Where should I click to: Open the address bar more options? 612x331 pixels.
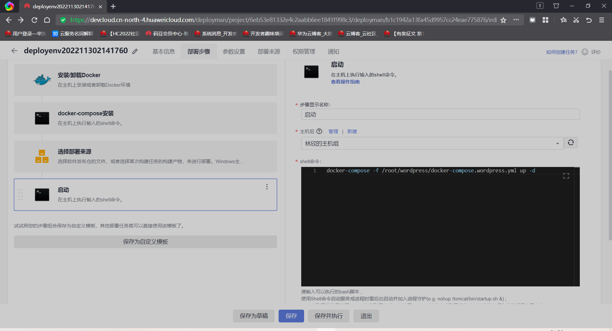[516, 20]
